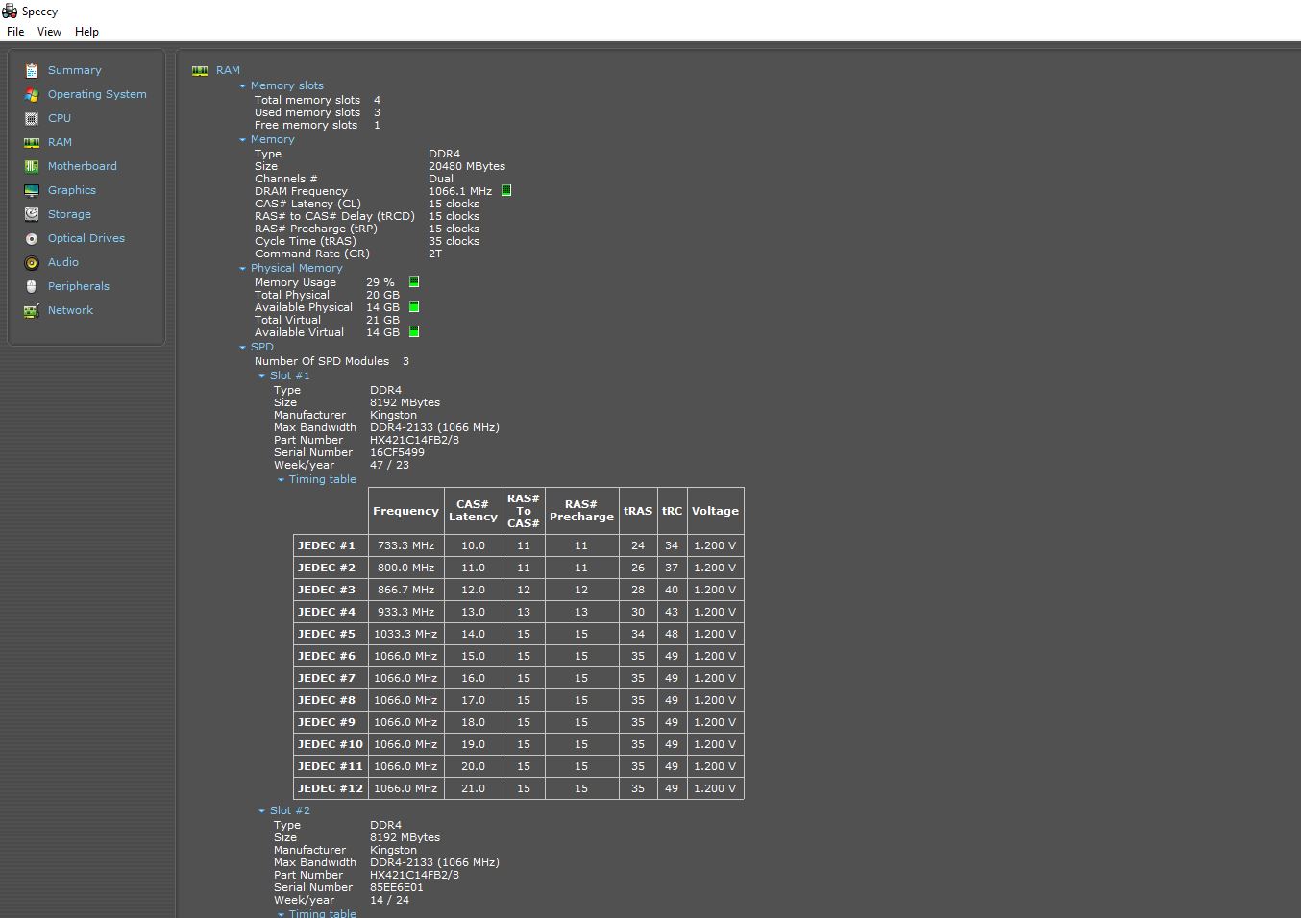Toggle the Available Virtual green indicator
1301x918 pixels.
pos(414,331)
